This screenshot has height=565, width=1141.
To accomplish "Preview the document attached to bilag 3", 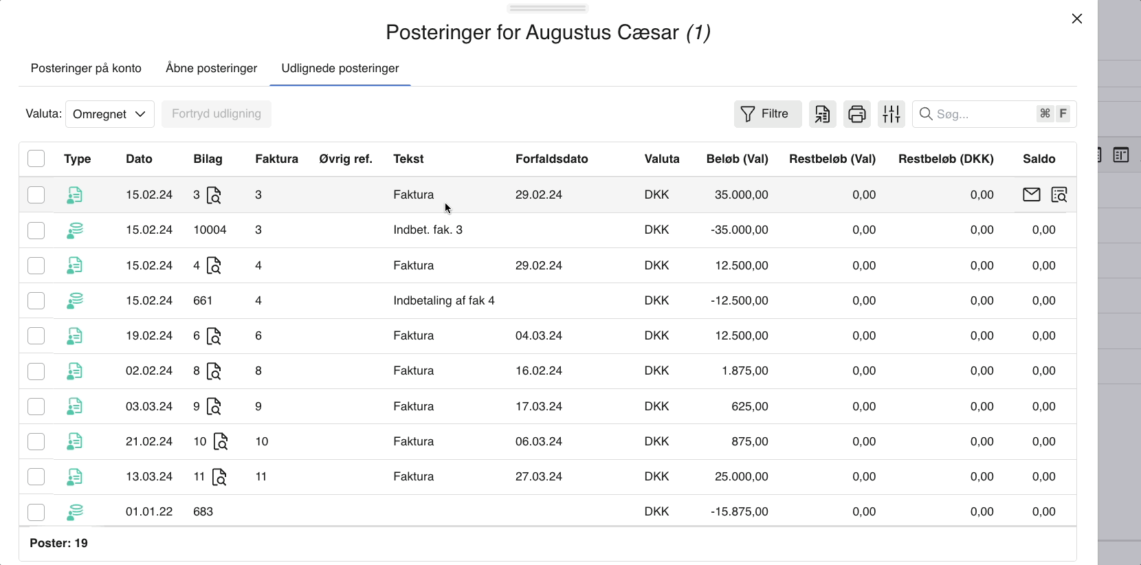I will coord(214,196).
